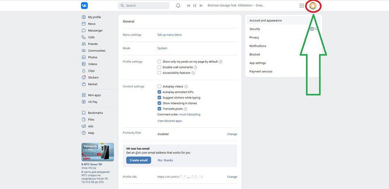Open Messenger from the left sidebar
Image resolution: width=389 pixels, height=189 pixels.
95,30
